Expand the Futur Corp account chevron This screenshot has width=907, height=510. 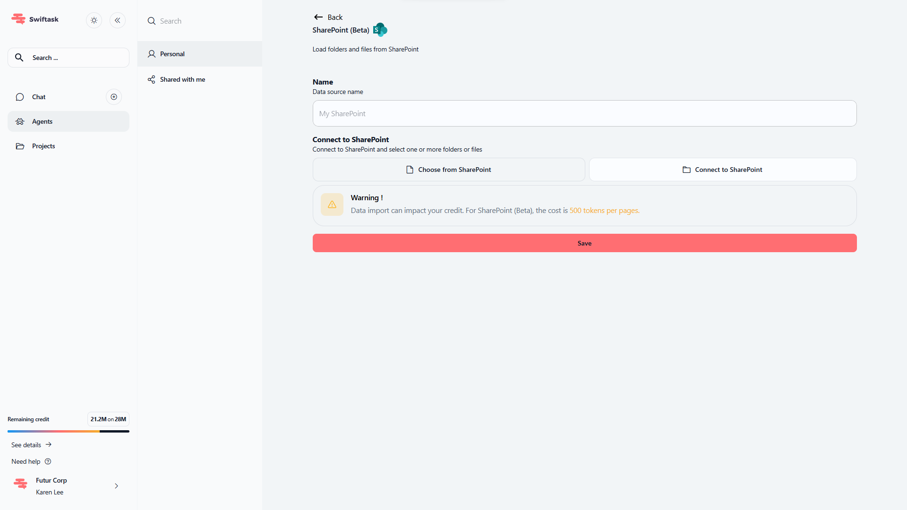tap(116, 486)
